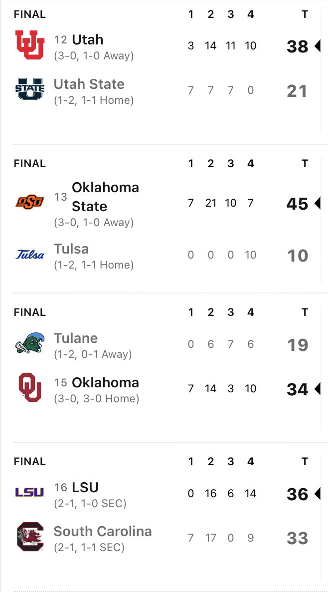Click the winner arrow beside score 36
328x592 pixels.
point(317,494)
